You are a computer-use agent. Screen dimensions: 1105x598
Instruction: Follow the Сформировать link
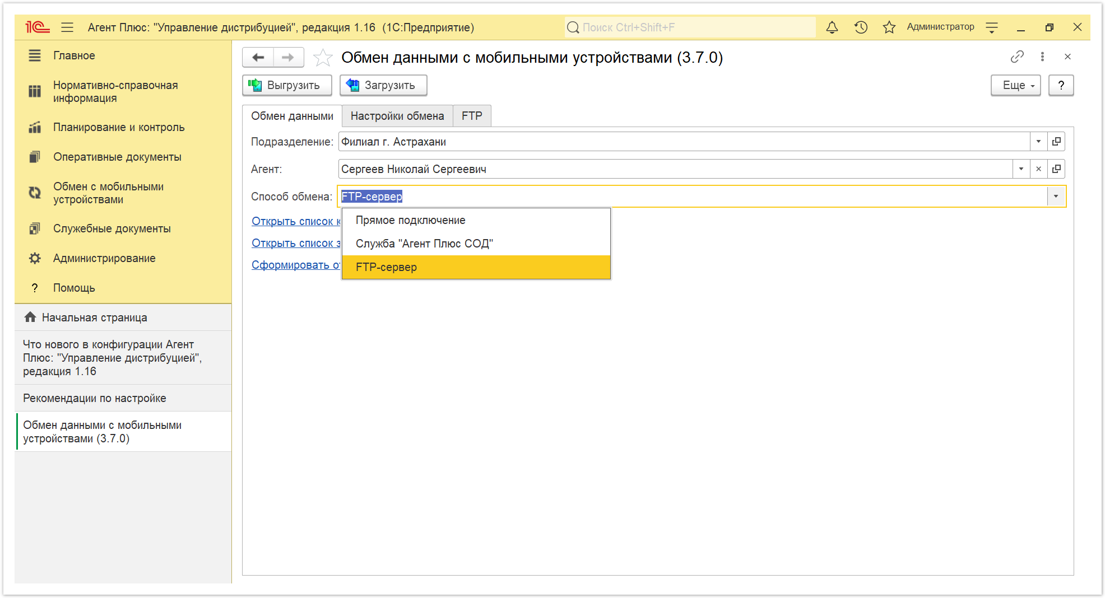pyautogui.click(x=296, y=265)
